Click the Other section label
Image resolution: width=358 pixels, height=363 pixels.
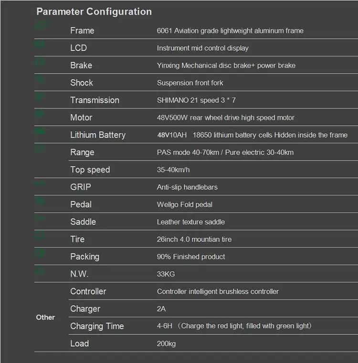pyautogui.click(x=45, y=317)
